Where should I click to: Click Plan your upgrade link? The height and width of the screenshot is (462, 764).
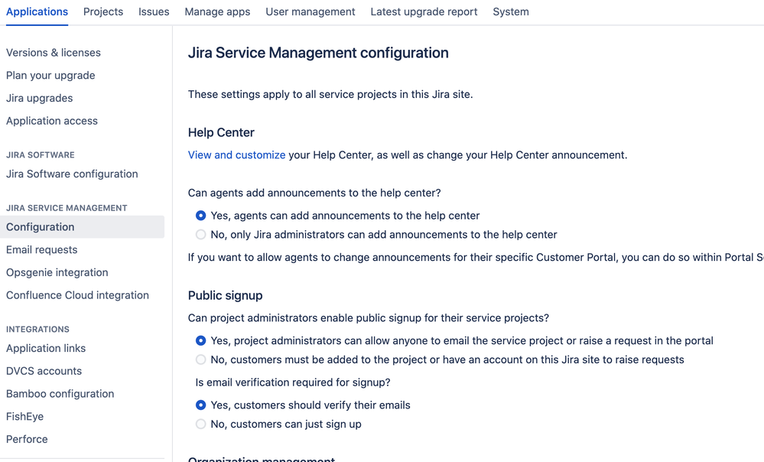(50, 76)
